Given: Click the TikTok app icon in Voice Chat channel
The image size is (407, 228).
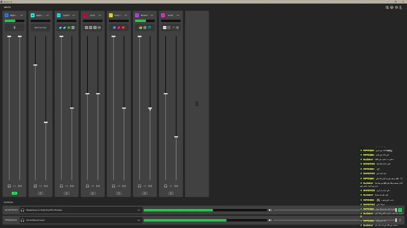Looking at the screenshot, I should tap(119, 28).
